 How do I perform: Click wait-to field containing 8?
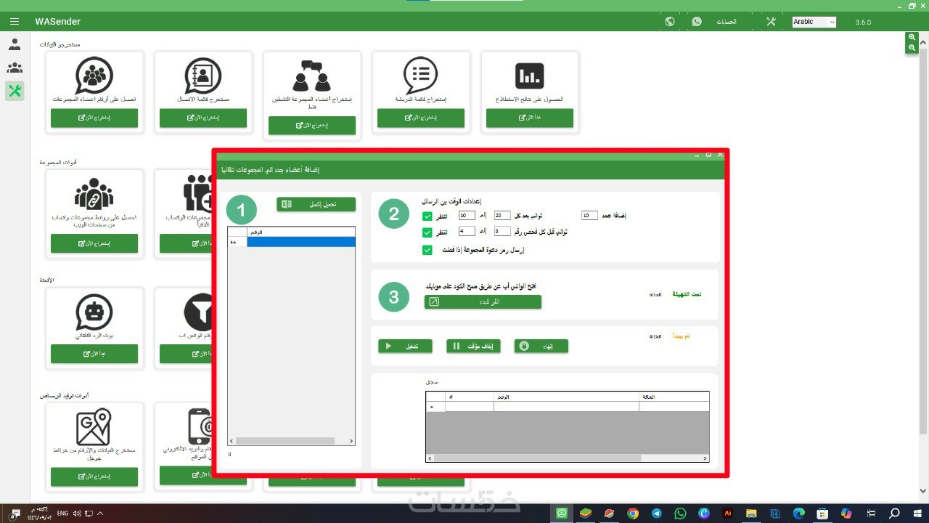point(502,231)
